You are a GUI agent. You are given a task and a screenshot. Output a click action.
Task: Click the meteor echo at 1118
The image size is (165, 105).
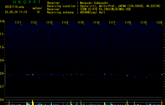coord(127,75)
